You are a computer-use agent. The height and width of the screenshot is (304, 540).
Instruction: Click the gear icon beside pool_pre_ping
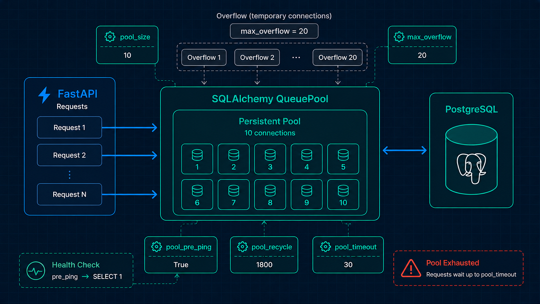156,247
